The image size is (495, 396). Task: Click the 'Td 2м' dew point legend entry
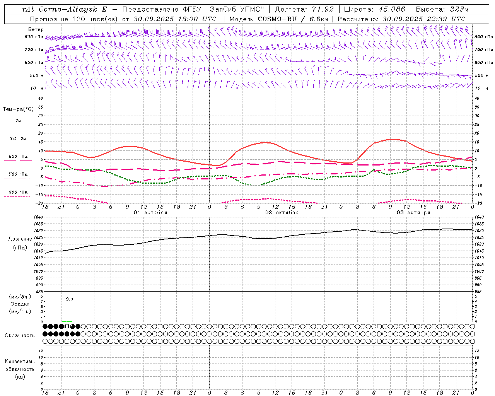18,138
